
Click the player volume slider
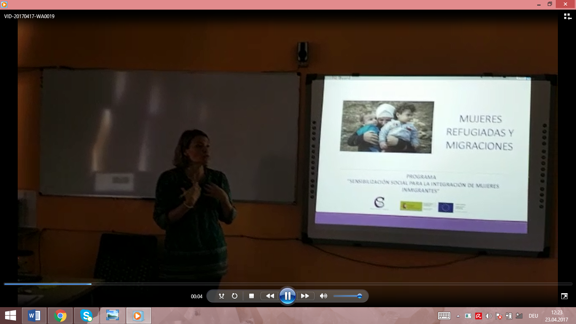click(x=347, y=296)
